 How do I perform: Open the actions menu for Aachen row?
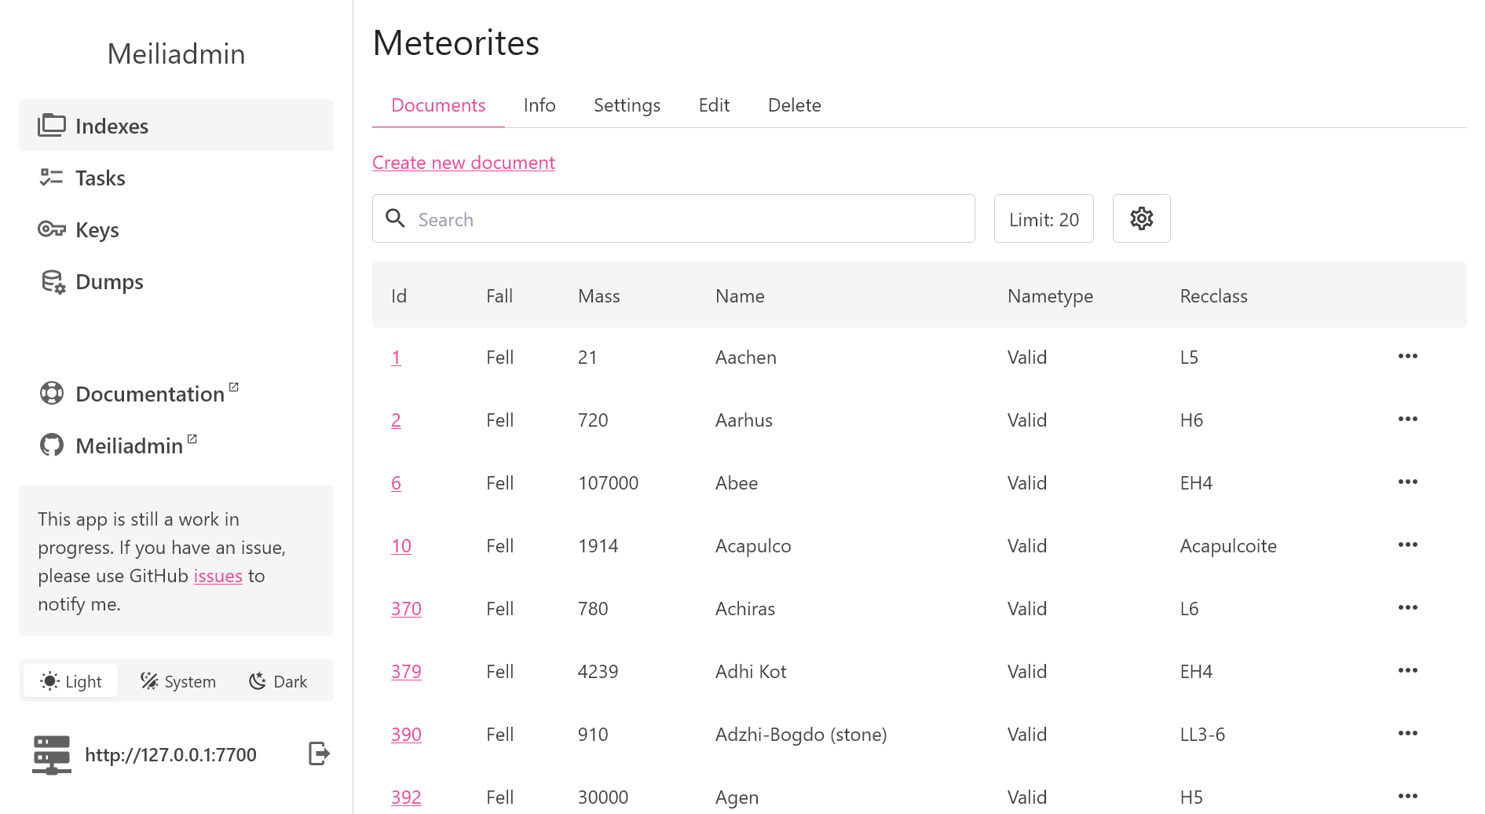click(x=1407, y=357)
